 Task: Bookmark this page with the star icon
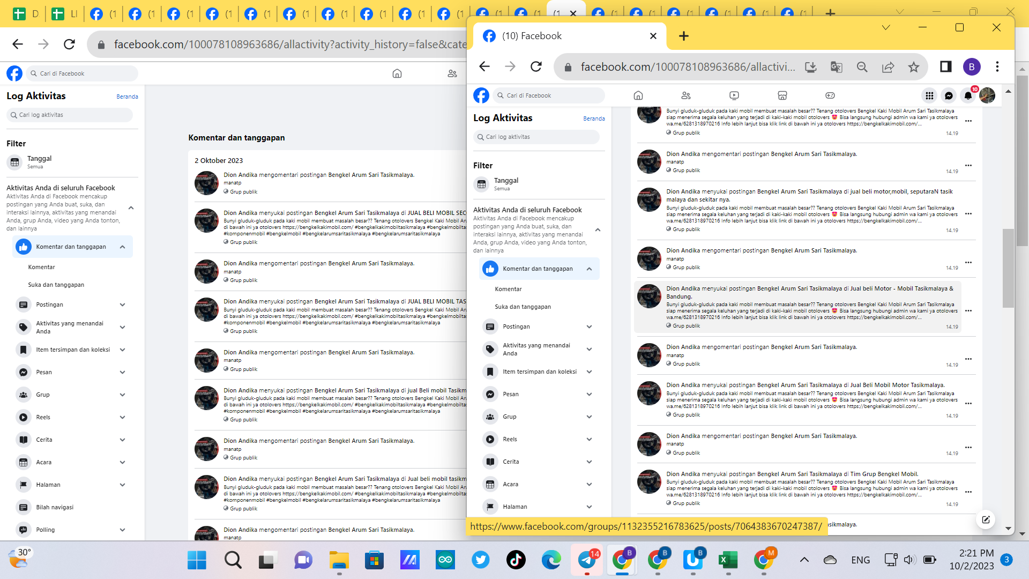click(914, 66)
